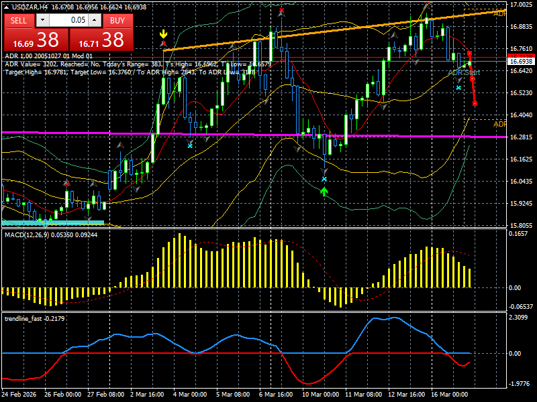Click the USDZAR,H4 chart title text
Image resolution: width=537 pixels, height=402 pixels.
[30, 7]
